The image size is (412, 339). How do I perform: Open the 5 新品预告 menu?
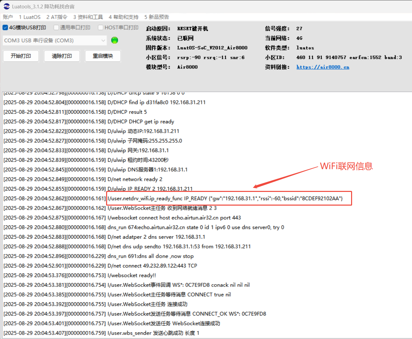coord(157,17)
